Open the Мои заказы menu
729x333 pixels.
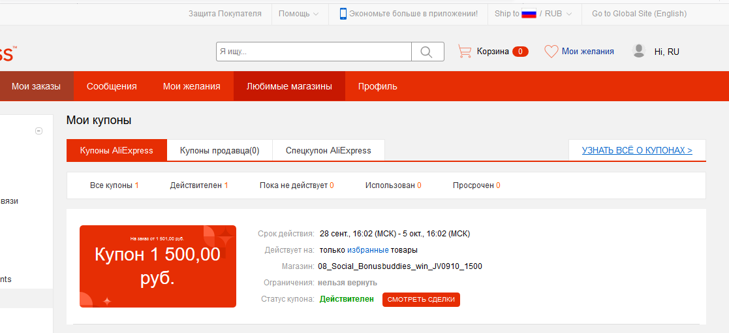point(37,86)
